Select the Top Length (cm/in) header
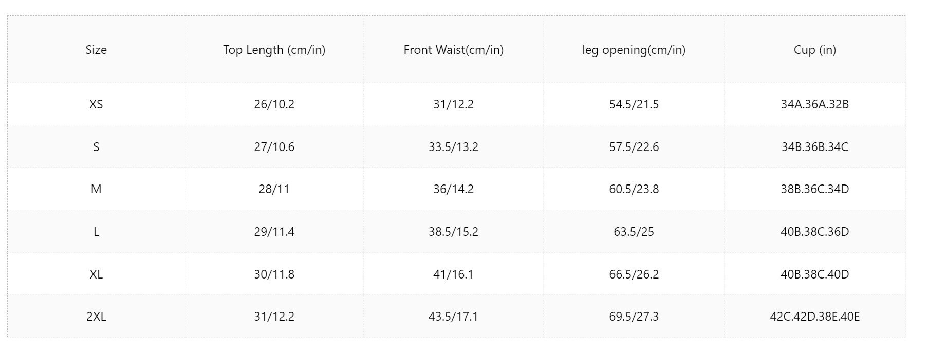928x352 pixels. point(274,50)
